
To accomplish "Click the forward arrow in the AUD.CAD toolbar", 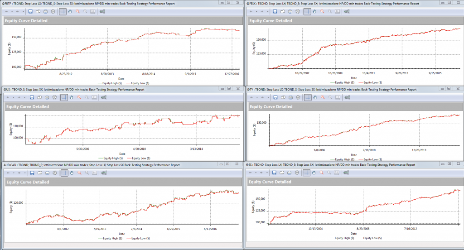I will pos(19,173).
